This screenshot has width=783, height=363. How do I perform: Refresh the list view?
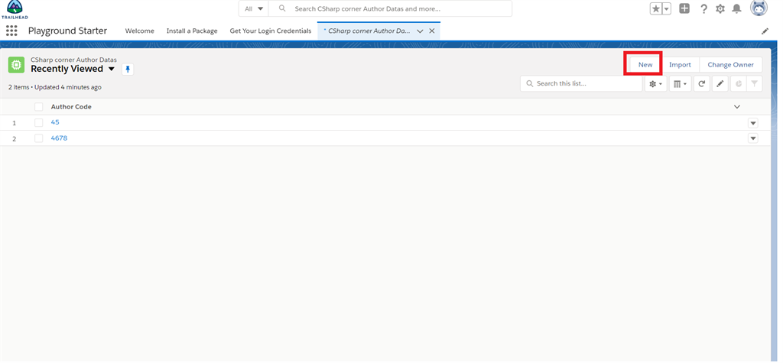tap(702, 84)
